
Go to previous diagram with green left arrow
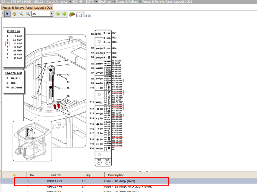click(58, 14)
